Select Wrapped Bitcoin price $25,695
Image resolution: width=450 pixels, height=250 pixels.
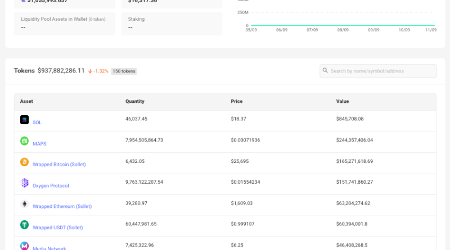tap(240, 161)
